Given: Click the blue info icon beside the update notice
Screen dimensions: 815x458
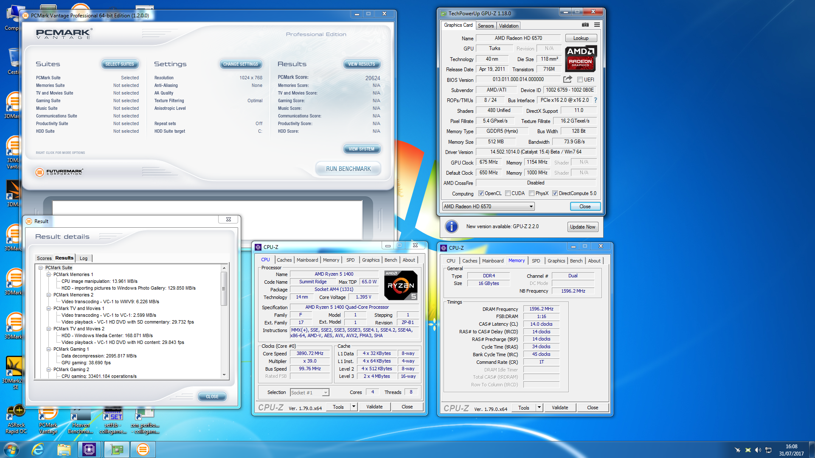Looking at the screenshot, I should click(x=452, y=226).
